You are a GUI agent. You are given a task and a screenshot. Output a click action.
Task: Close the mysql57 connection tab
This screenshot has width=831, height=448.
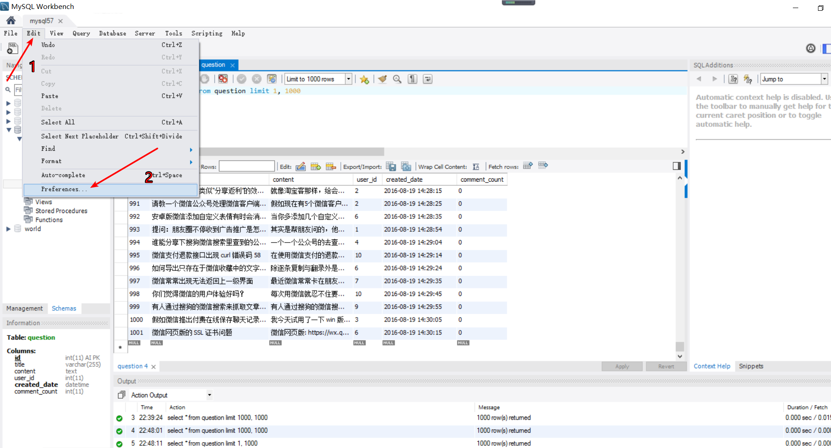[x=61, y=21]
